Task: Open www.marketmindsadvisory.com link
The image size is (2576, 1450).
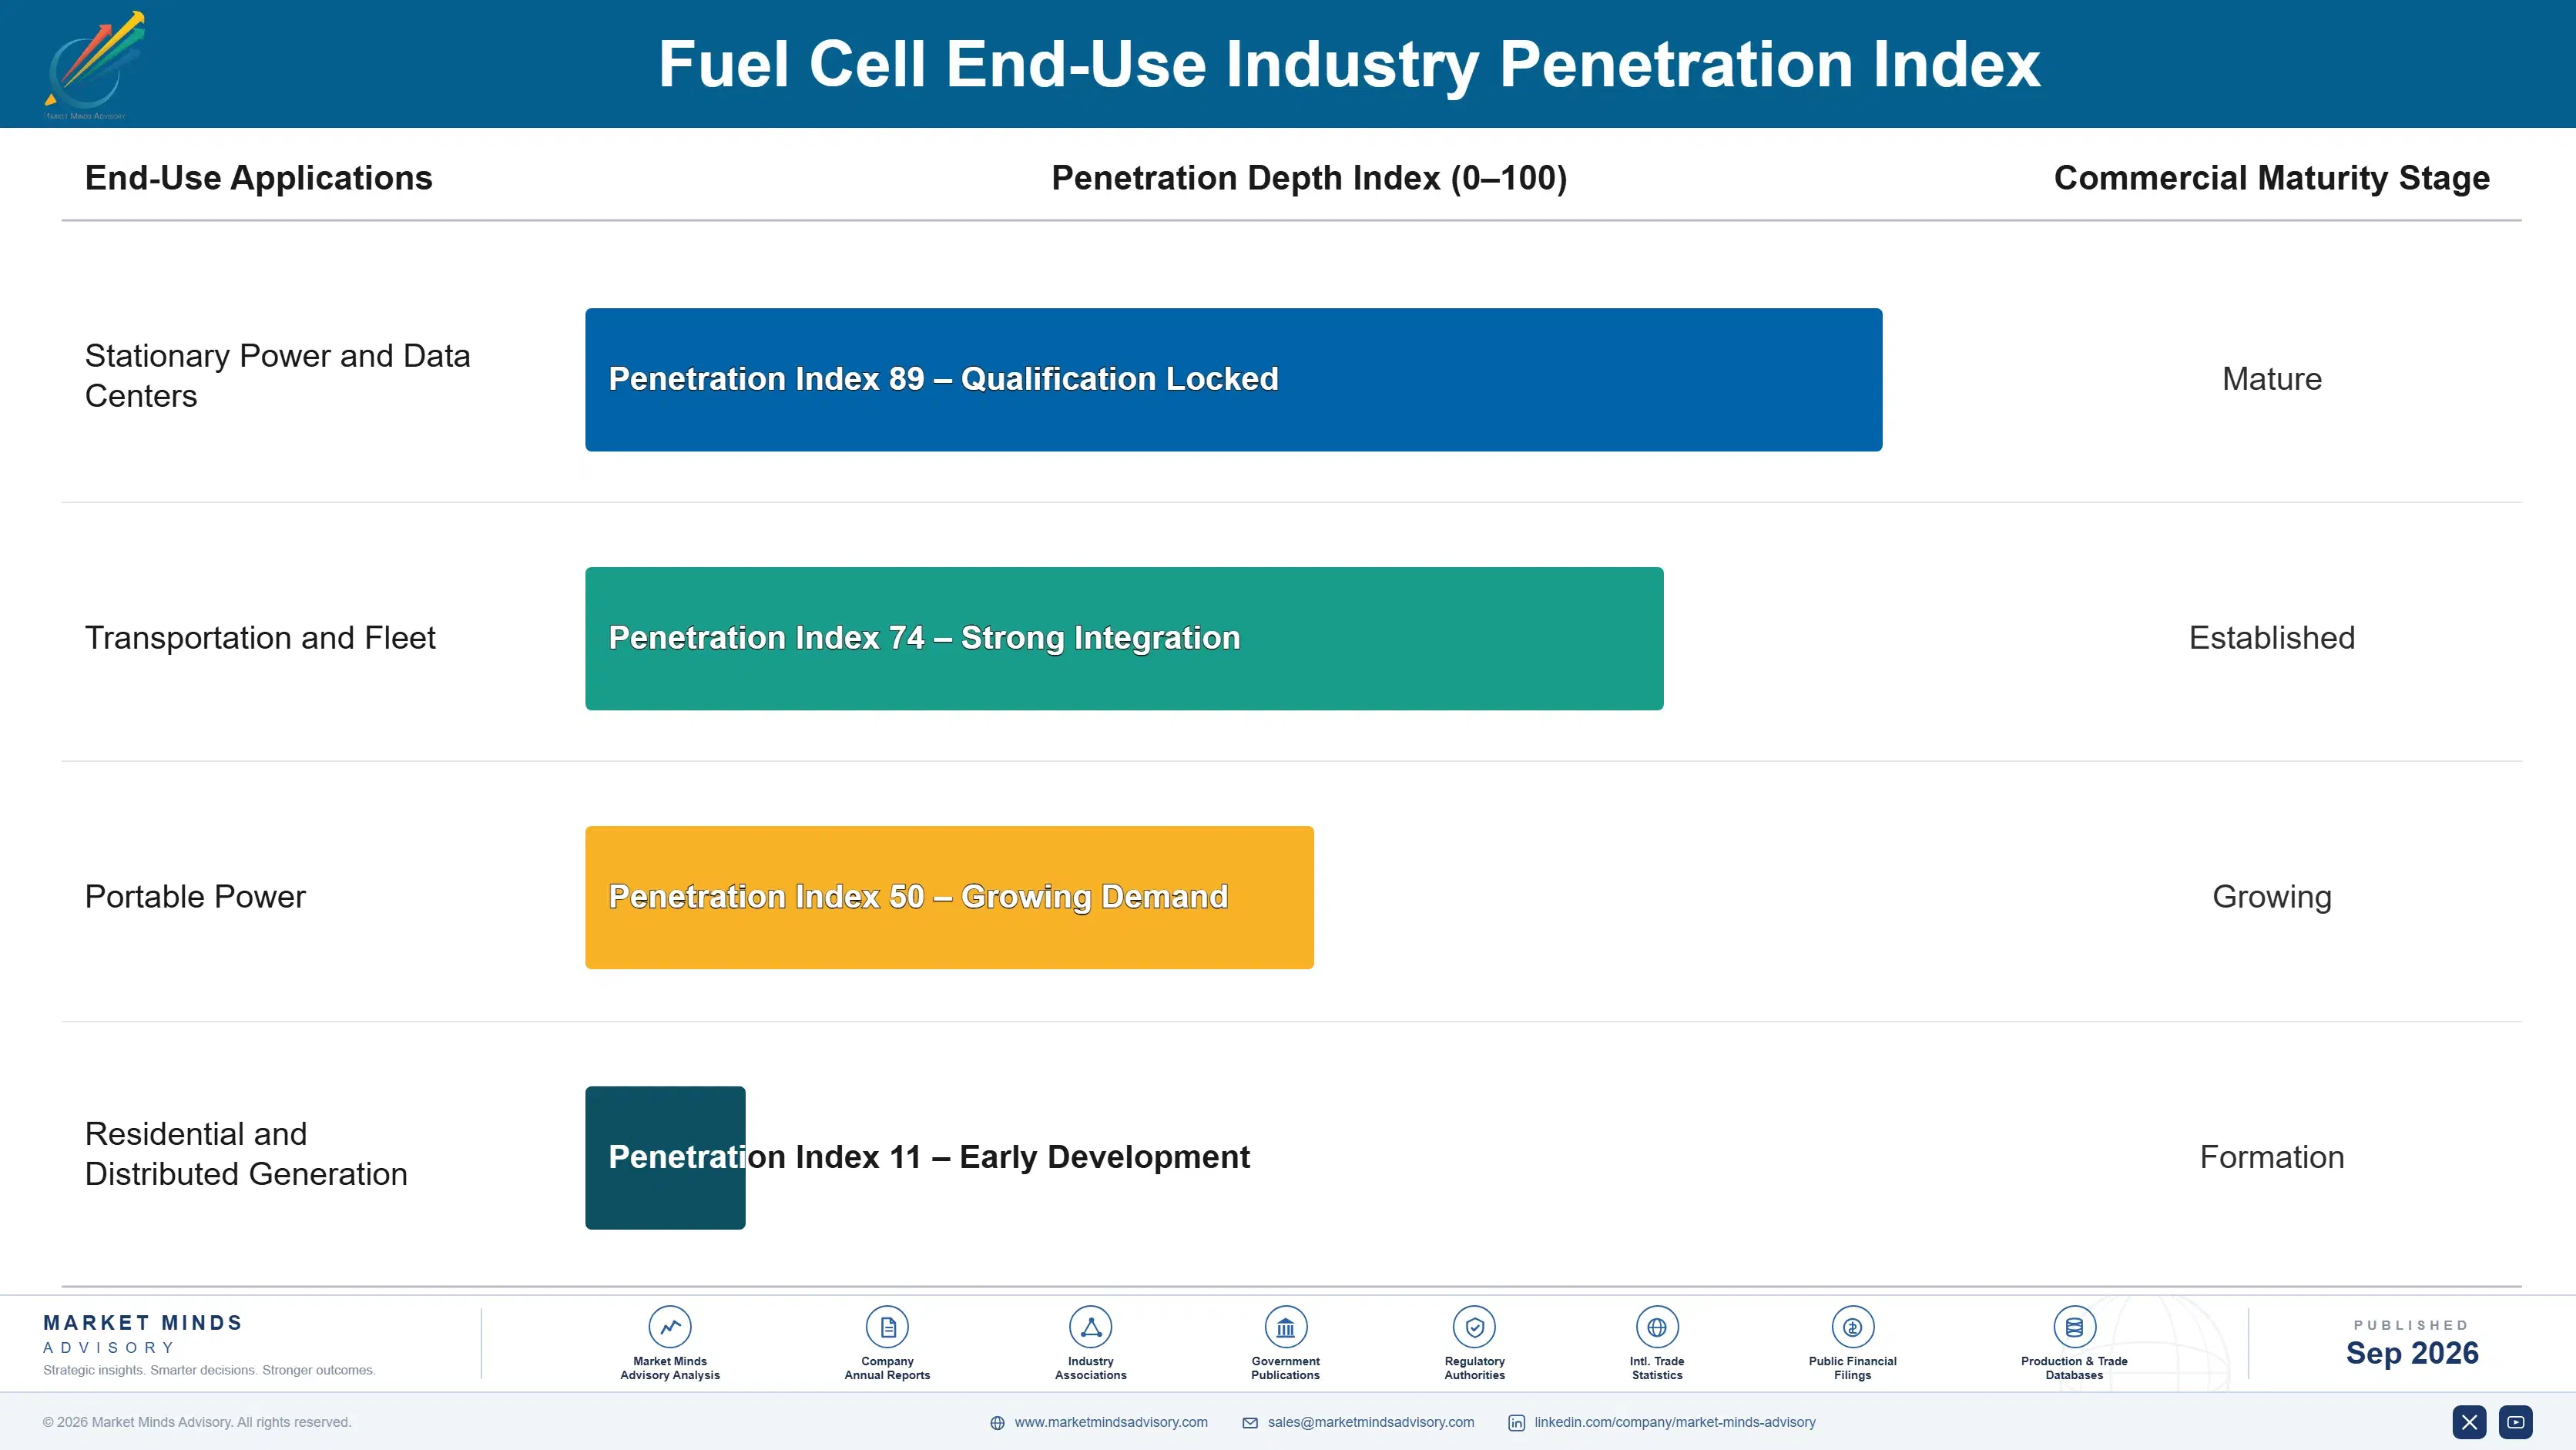Action: [1111, 1422]
